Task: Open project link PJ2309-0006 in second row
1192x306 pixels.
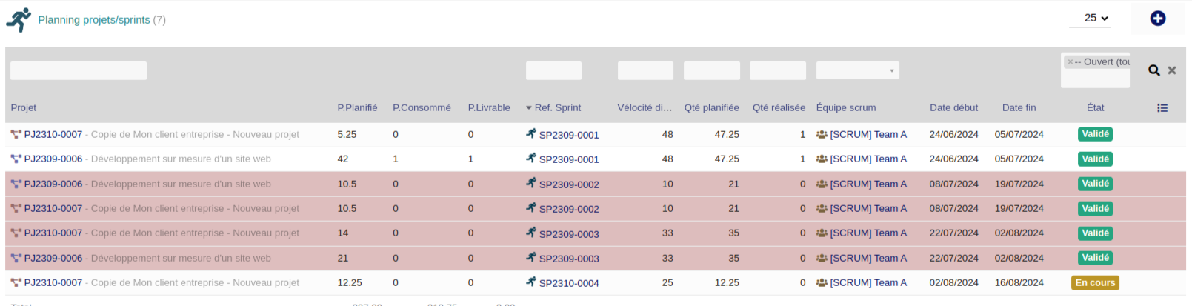Action: tap(53, 159)
